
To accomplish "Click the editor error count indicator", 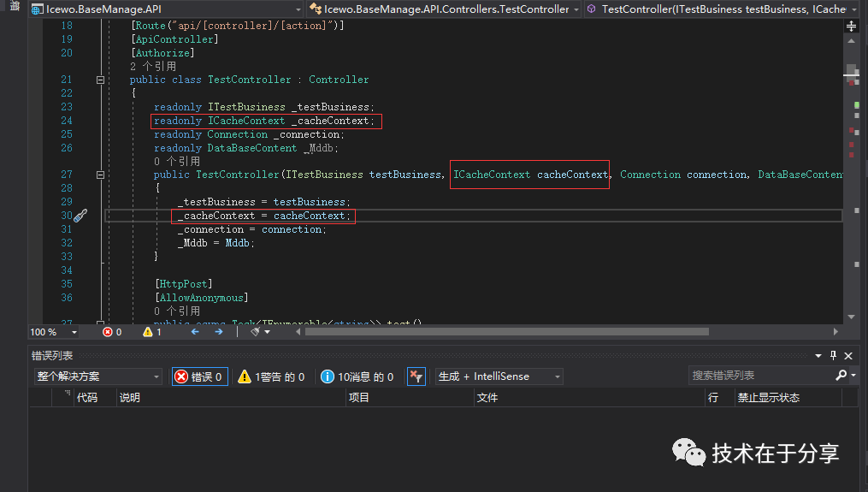I will [112, 332].
